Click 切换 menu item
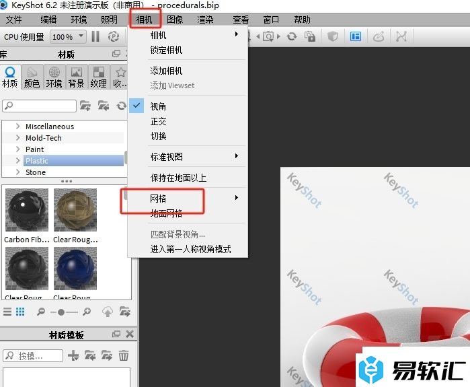 188,136
